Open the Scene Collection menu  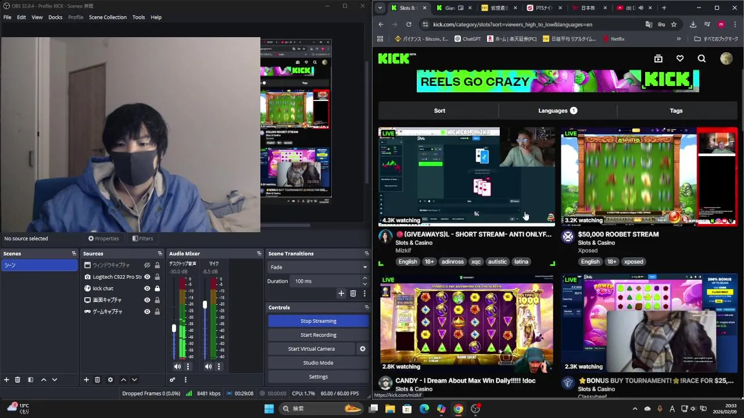click(x=108, y=17)
